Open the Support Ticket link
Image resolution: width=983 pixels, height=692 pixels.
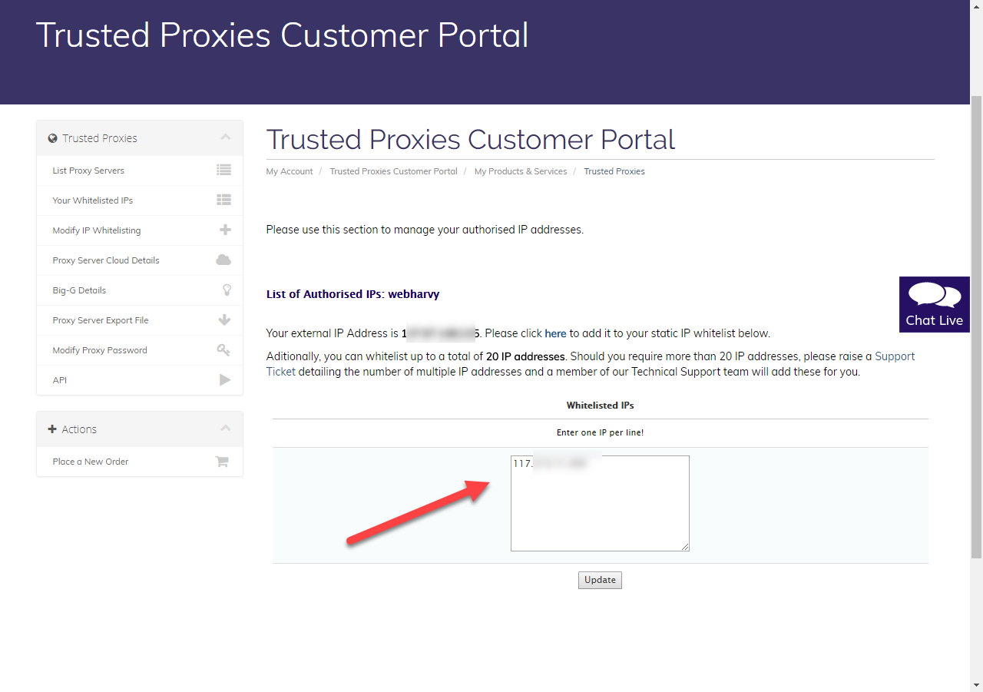895,356
